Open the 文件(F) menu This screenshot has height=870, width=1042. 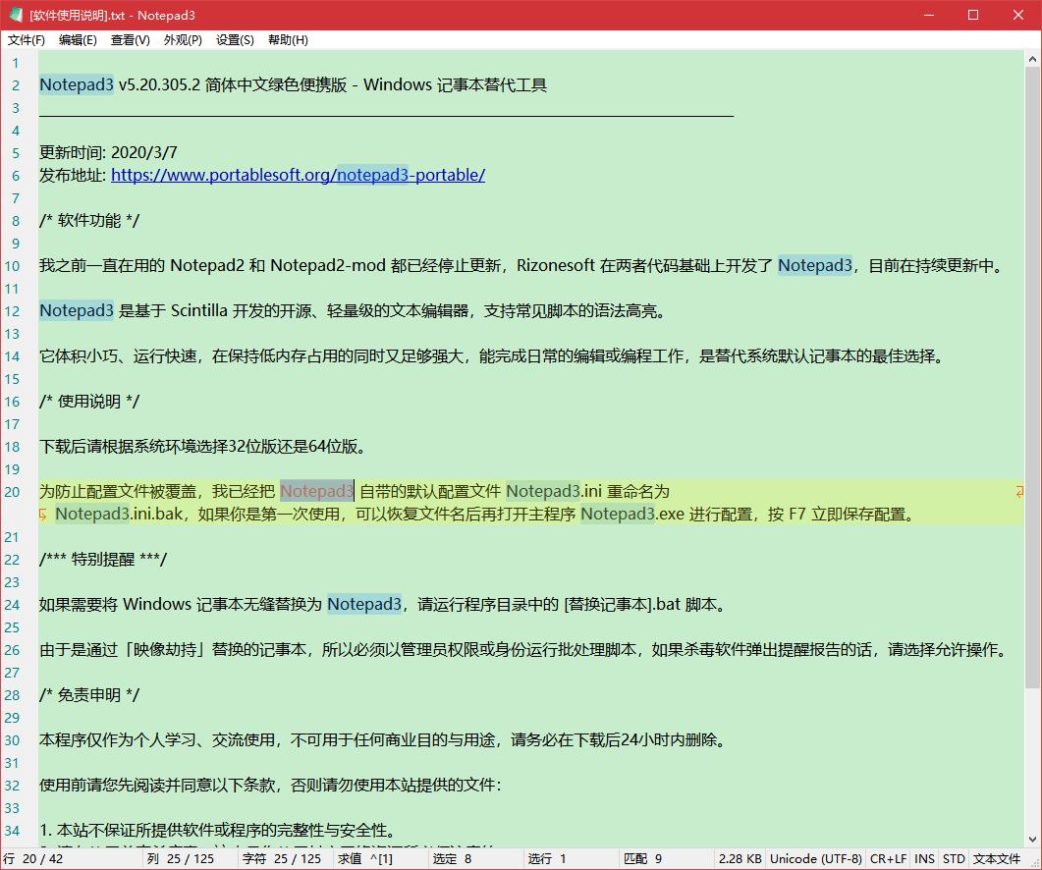[25, 40]
